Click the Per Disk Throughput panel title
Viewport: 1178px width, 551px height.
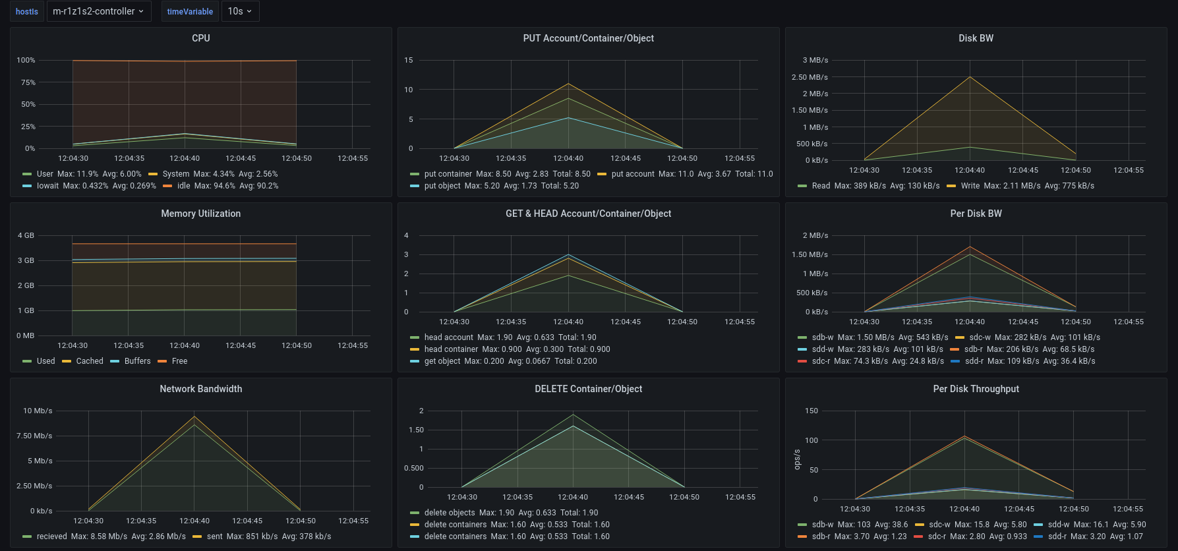coord(976,389)
